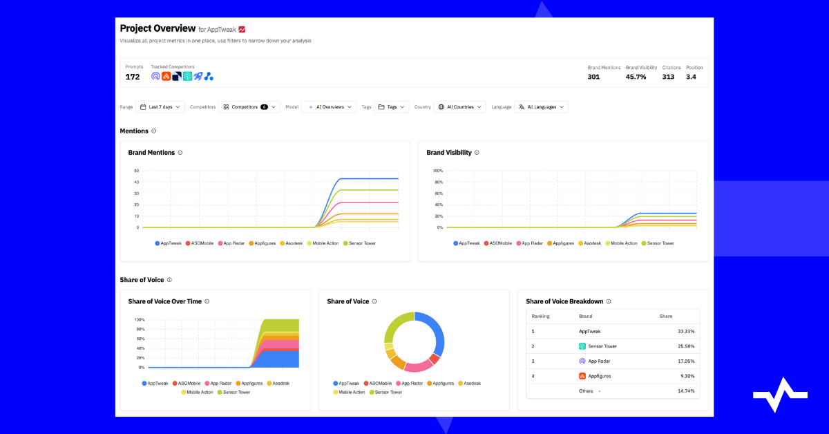Open the All Languages dropdown
Image resolution: width=829 pixels, height=434 pixels.
point(541,107)
